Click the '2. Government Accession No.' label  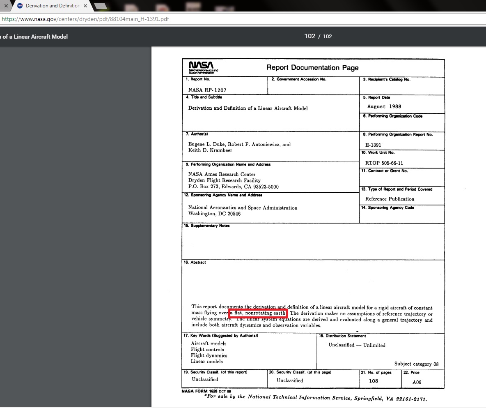299,79
